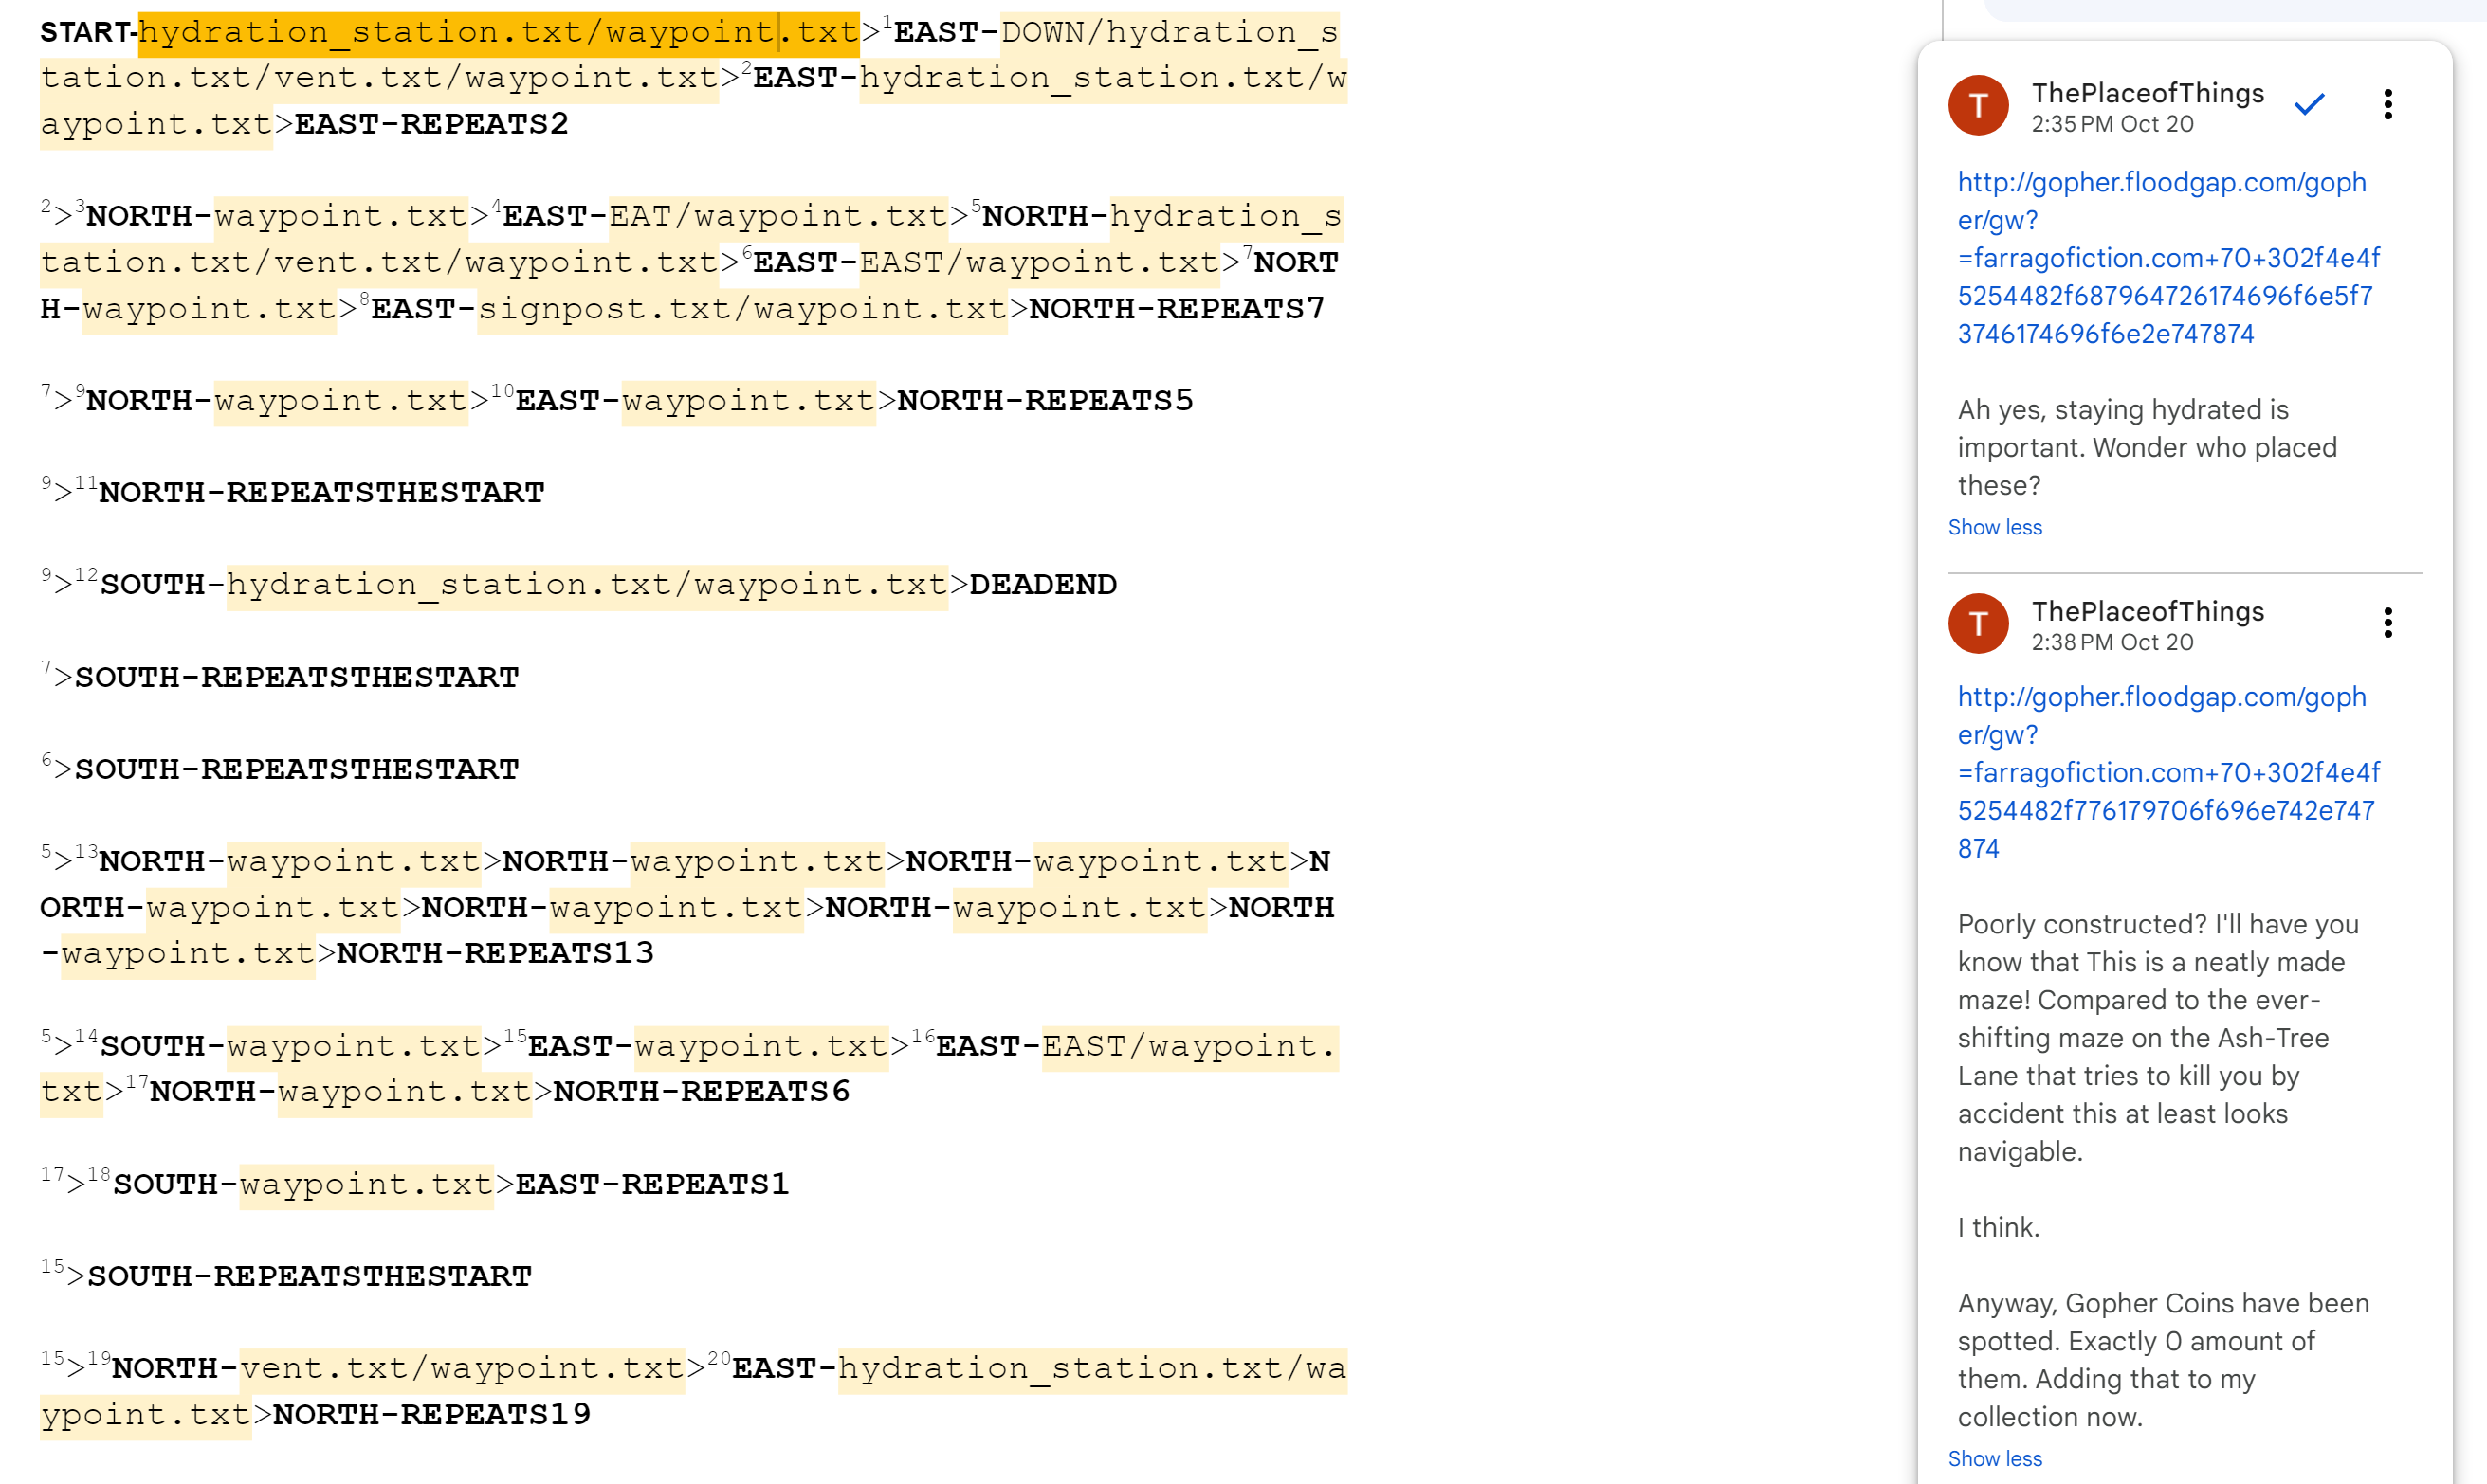Resolve the first comment with the checkmark
Screen dimensions: 2487x1484
(x=2308, y=104)
